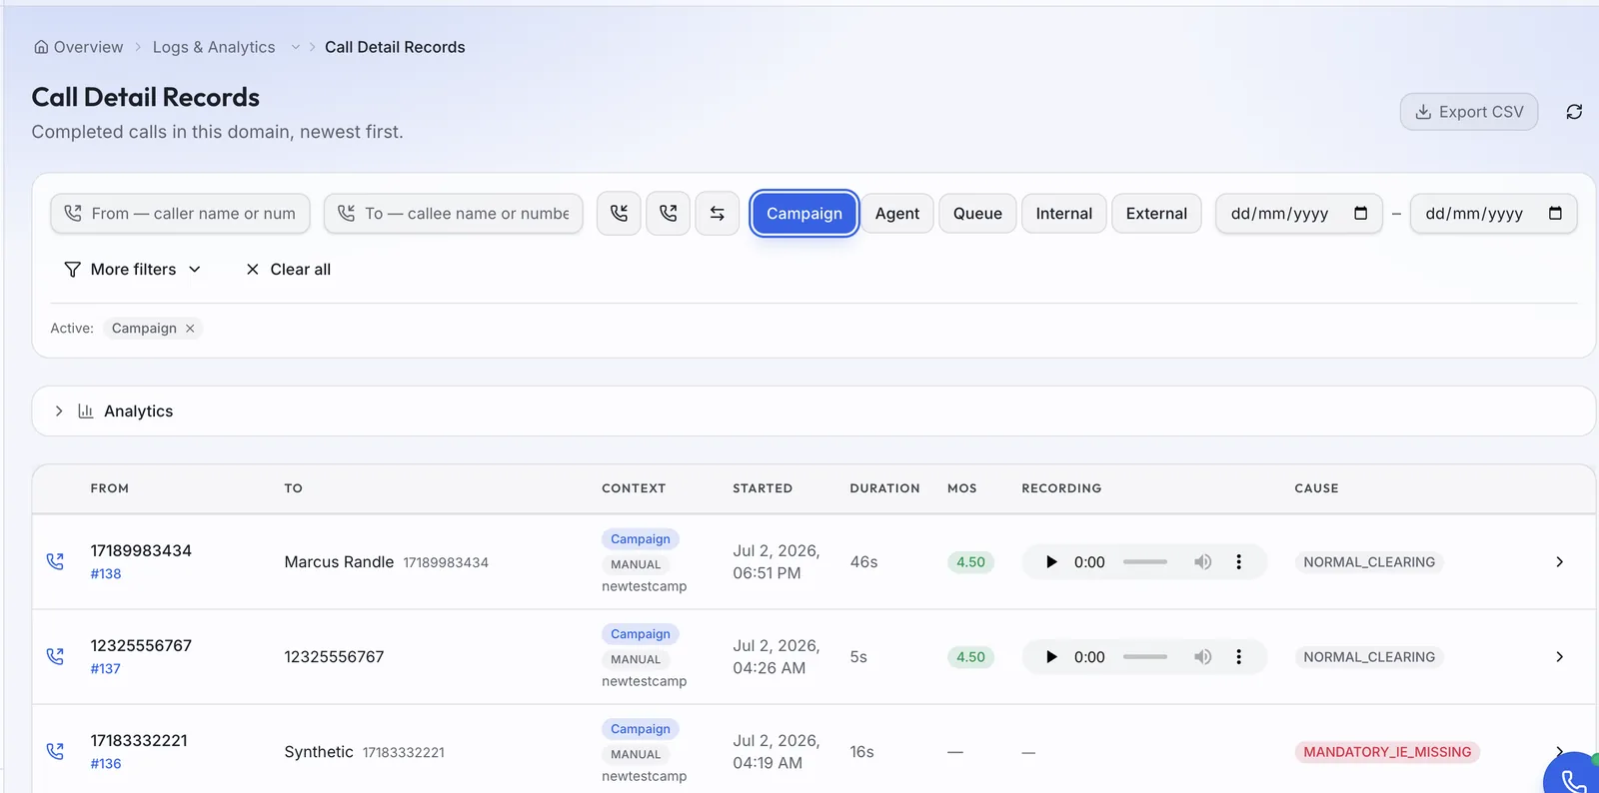
Task: Play the recording for call #137
Action: point(1051,657)
